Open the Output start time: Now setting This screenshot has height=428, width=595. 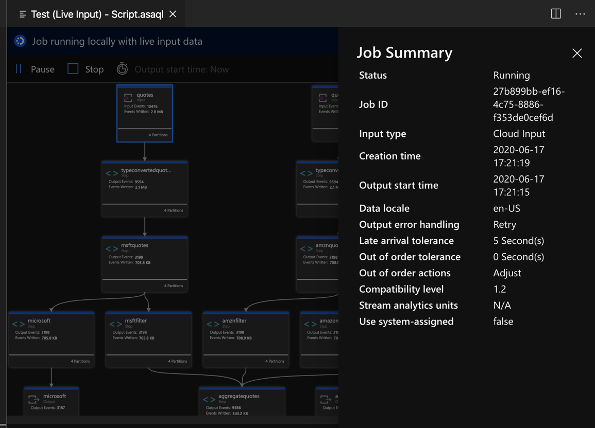181,69
